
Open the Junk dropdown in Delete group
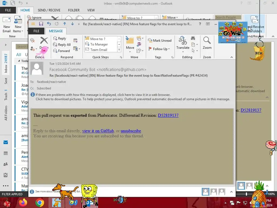(33, 49)
